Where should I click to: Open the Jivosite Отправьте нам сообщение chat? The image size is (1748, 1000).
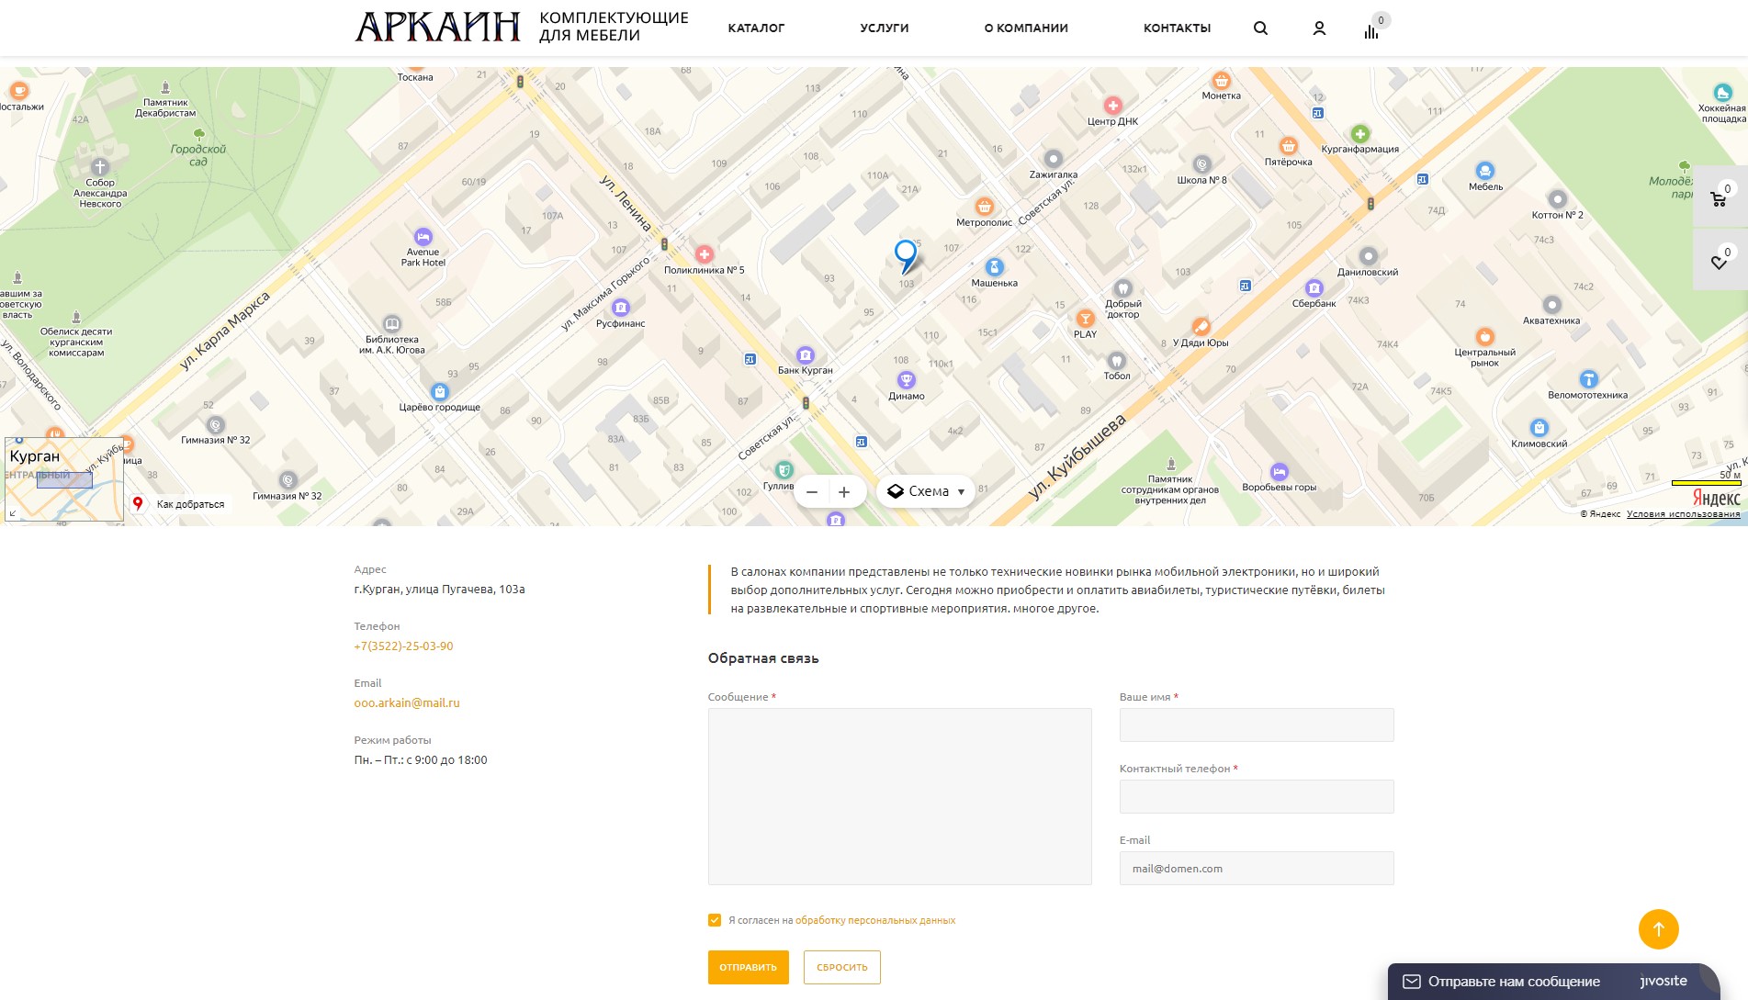(x=1553, y=982)
